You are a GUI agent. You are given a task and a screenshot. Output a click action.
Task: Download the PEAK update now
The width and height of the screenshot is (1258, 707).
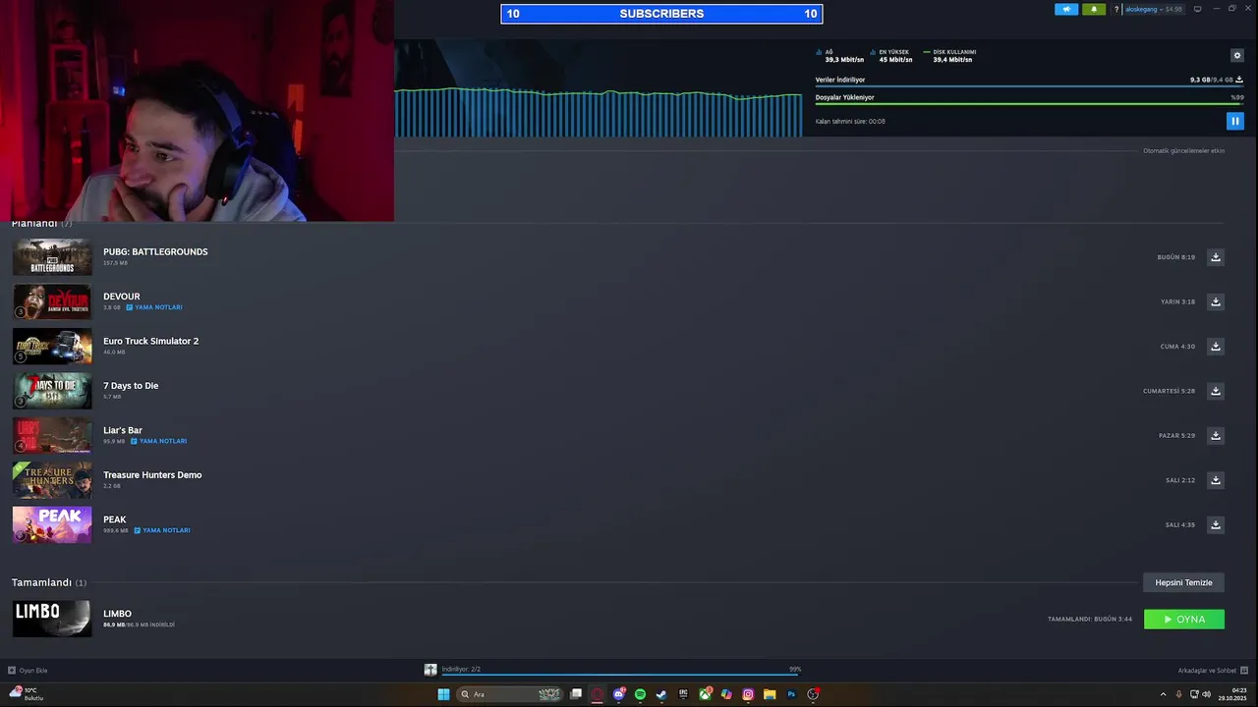coord(1216,525)
